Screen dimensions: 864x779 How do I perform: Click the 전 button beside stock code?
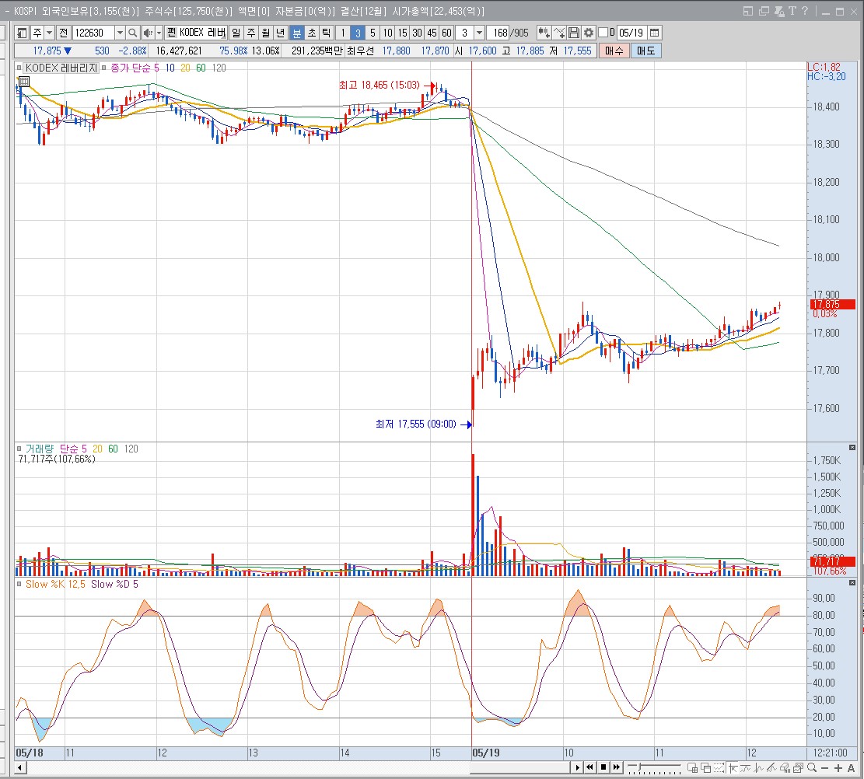coord(63,33)
